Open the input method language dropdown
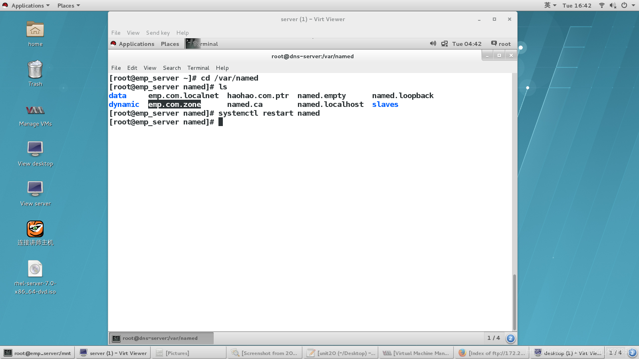This screenshot has width=639, height=359. [x=550, y=5]
